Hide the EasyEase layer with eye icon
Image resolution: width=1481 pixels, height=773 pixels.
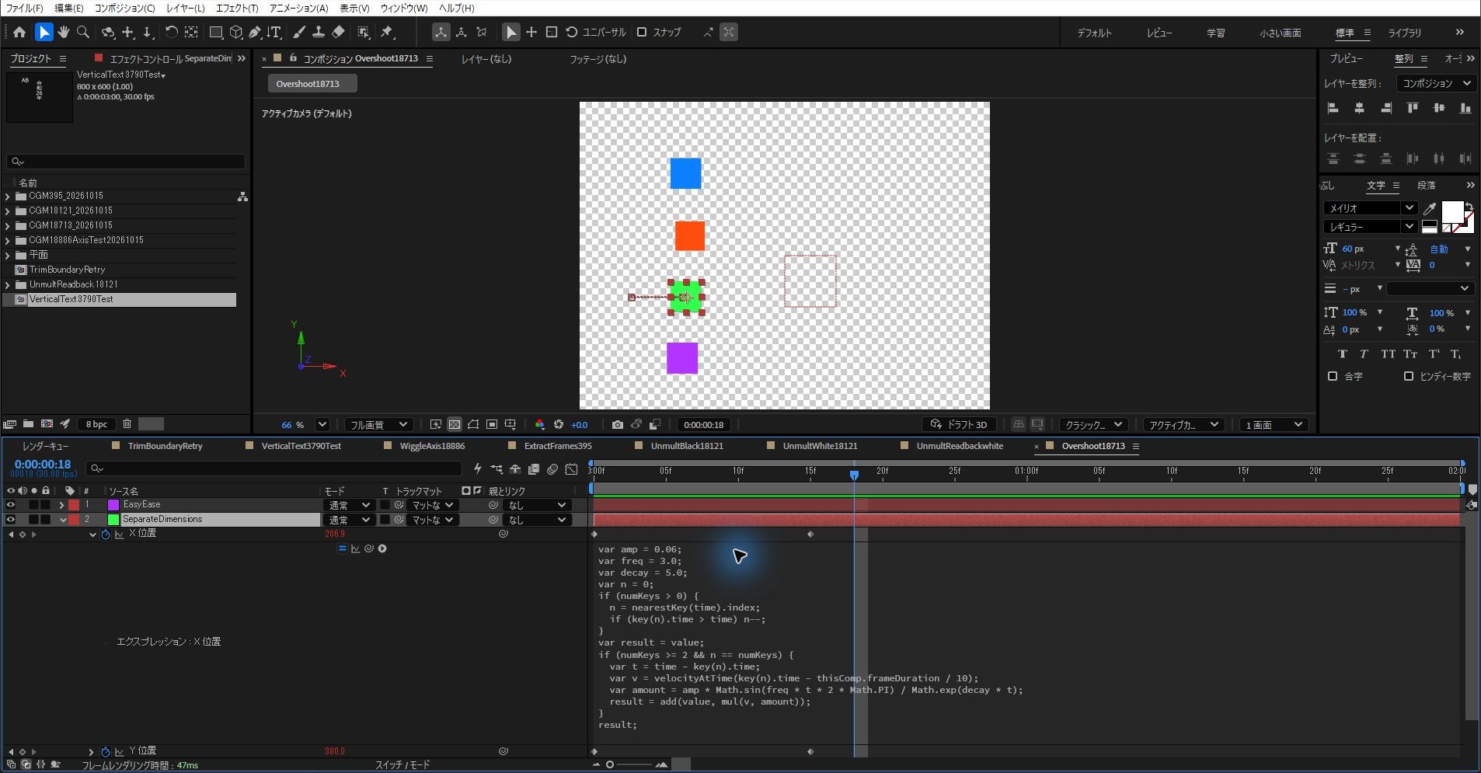pos(11,505)
